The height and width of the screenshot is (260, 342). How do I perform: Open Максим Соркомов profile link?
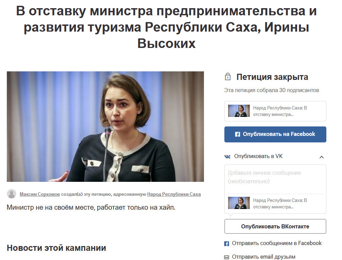pyautogui.click(x=40, y=194)
